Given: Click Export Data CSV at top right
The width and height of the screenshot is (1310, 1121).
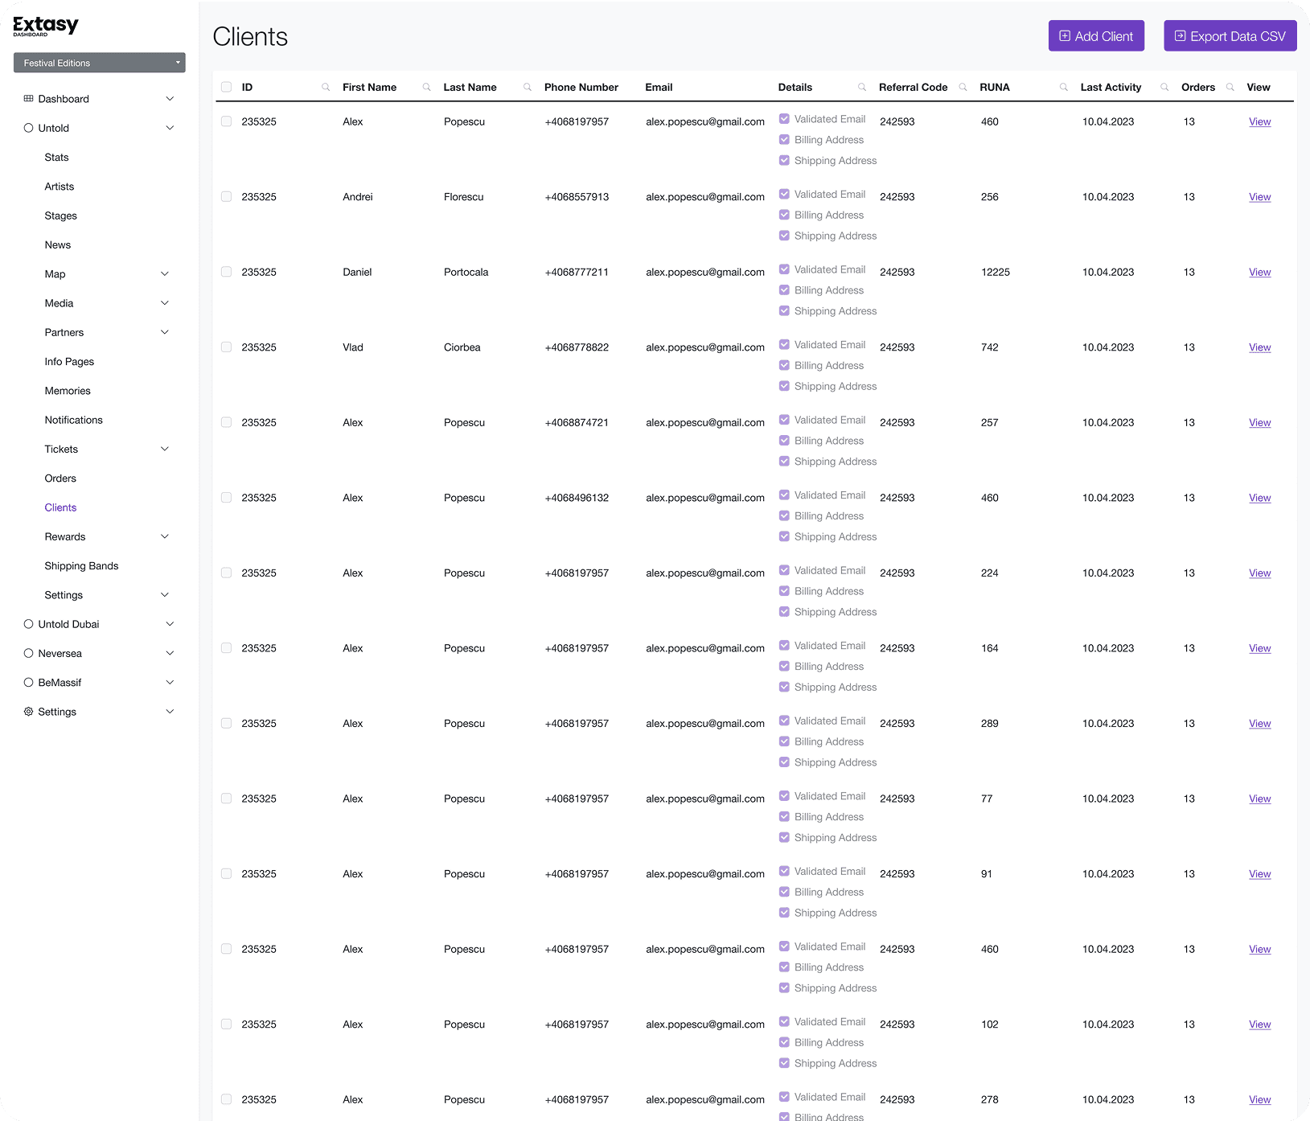Looking at the screenshot, I should (1230, 35).
